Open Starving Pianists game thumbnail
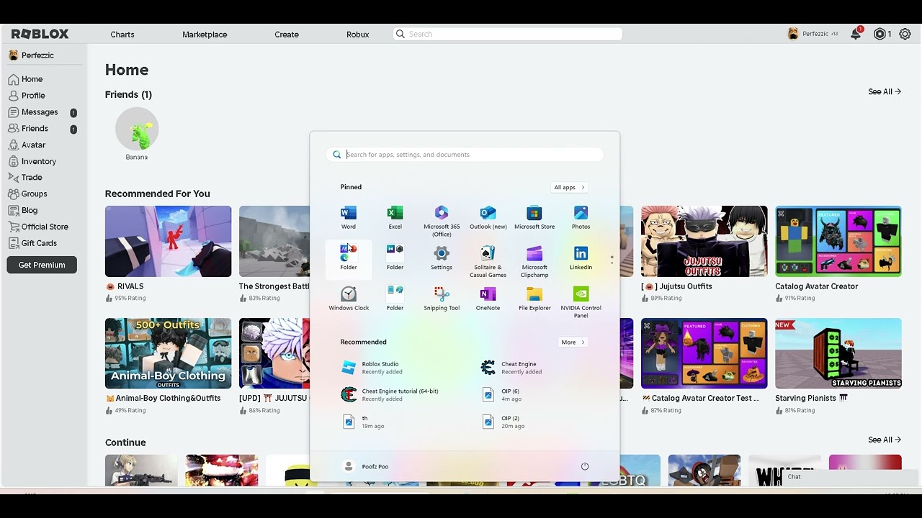Screen dimensions: 922x518 [838, 353]
